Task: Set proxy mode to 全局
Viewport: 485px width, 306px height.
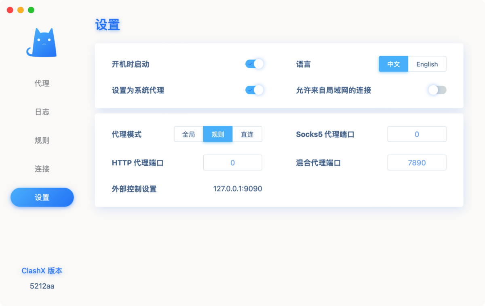Action: click(x=189, y=134)
